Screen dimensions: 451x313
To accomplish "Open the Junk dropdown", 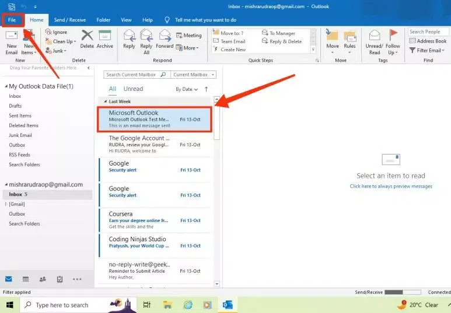I will 56,51.
